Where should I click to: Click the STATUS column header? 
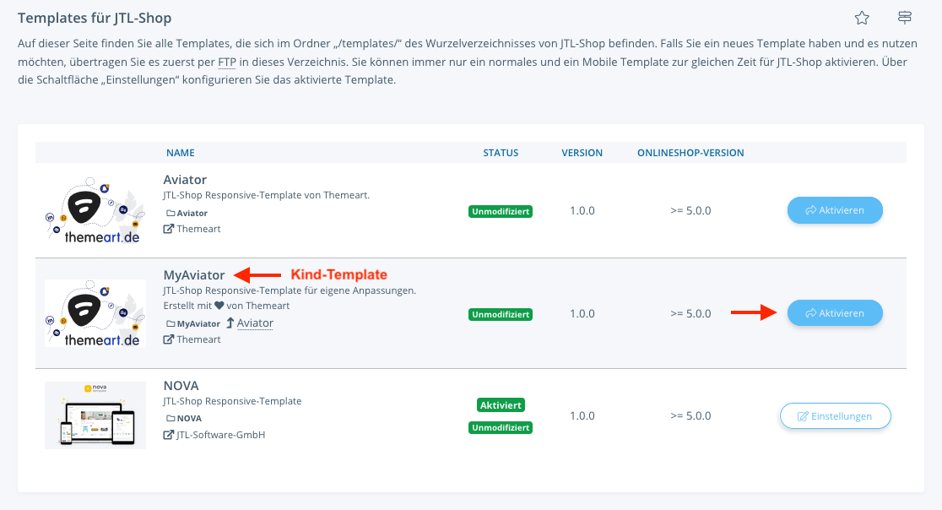pos(501,153)
